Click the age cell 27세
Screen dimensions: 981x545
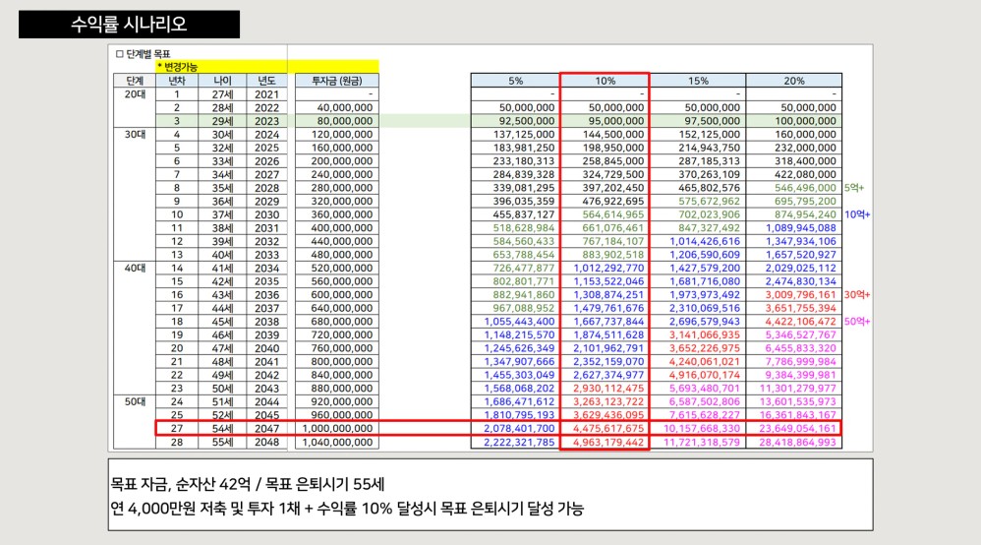tap(222, 94)
